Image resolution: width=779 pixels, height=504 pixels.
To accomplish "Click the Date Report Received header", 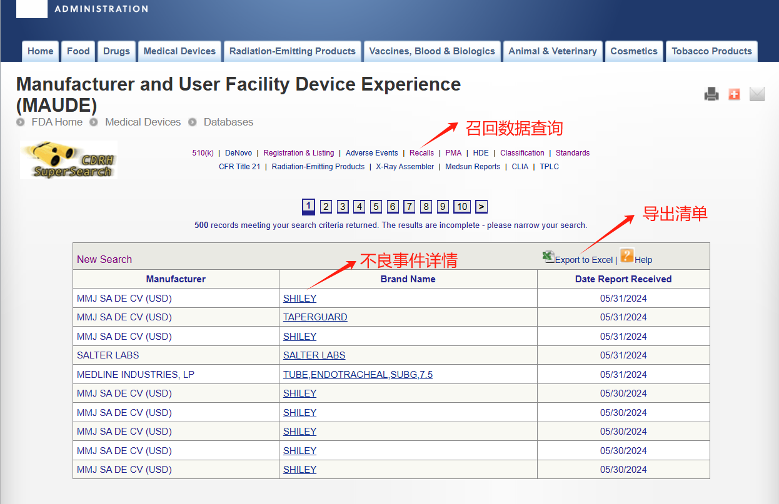I will (x=623, y=279).
